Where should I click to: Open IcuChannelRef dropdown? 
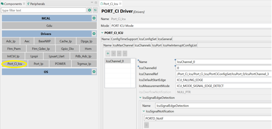(223, 74)
